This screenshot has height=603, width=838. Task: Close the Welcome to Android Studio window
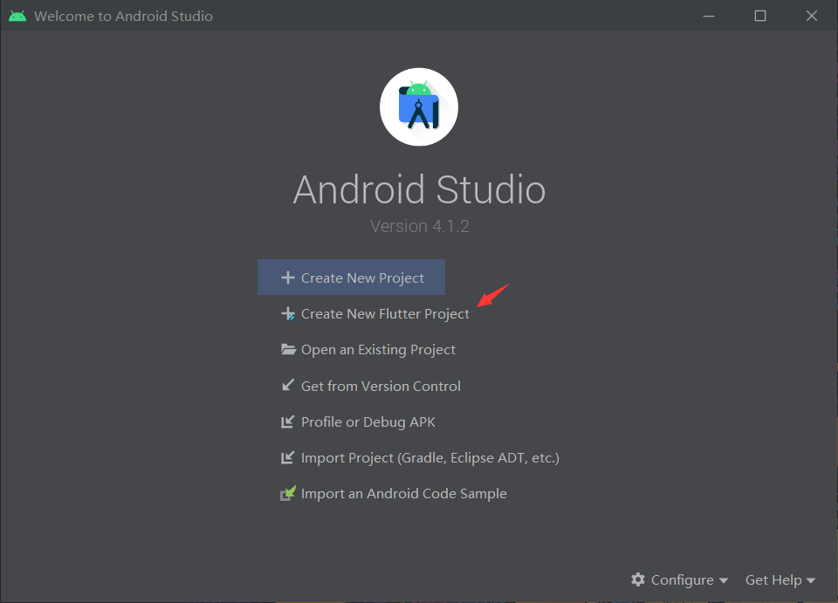[811, 16]
